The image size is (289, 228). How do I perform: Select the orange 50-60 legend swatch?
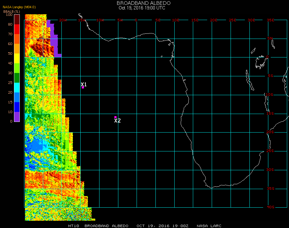[17, 49]
